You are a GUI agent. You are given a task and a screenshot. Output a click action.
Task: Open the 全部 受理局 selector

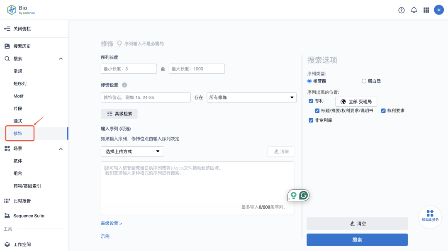coord(356,102)
